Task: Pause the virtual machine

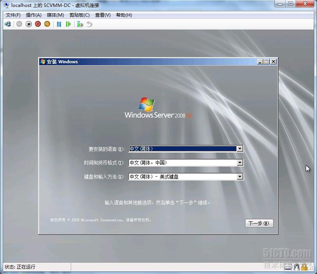Action: coord(59,24)
